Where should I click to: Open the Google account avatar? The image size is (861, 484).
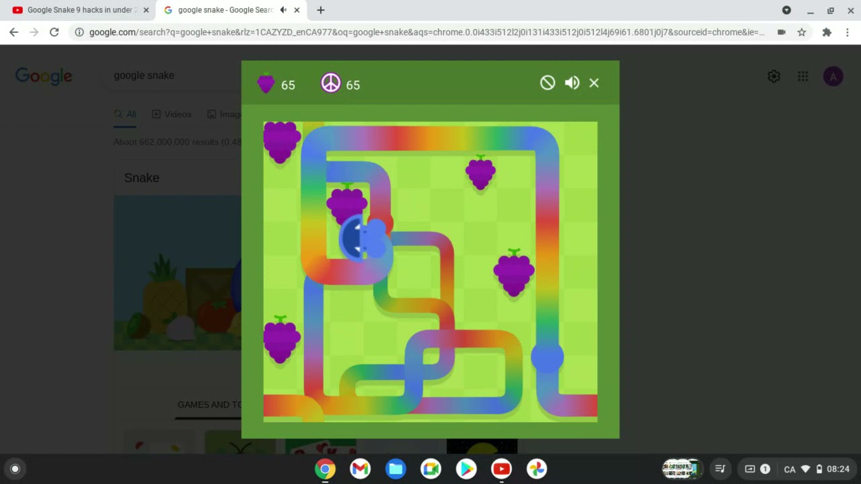coord(833,77)
